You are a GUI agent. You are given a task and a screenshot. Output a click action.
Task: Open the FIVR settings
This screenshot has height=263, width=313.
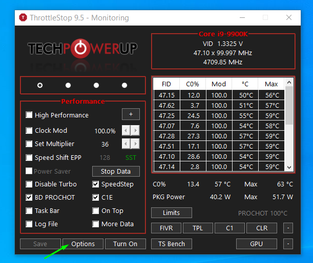(x=166, y=228)
